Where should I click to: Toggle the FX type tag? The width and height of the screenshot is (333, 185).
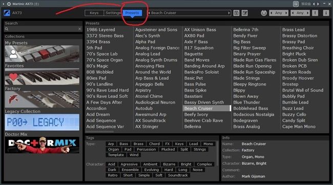tap(168, 144)
